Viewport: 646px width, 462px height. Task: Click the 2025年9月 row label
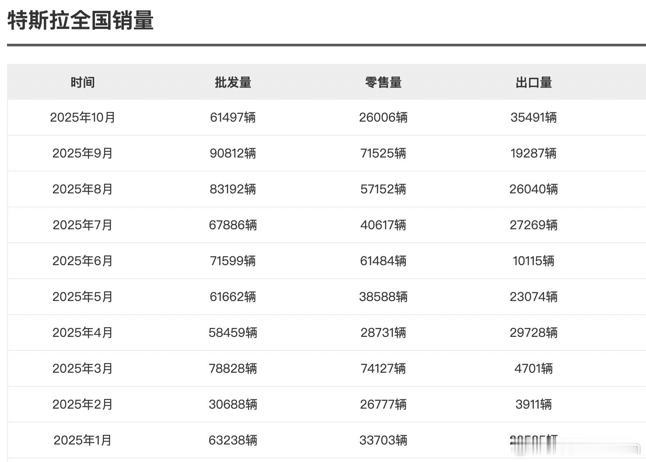pyautogui.click(x=82, y=153)
